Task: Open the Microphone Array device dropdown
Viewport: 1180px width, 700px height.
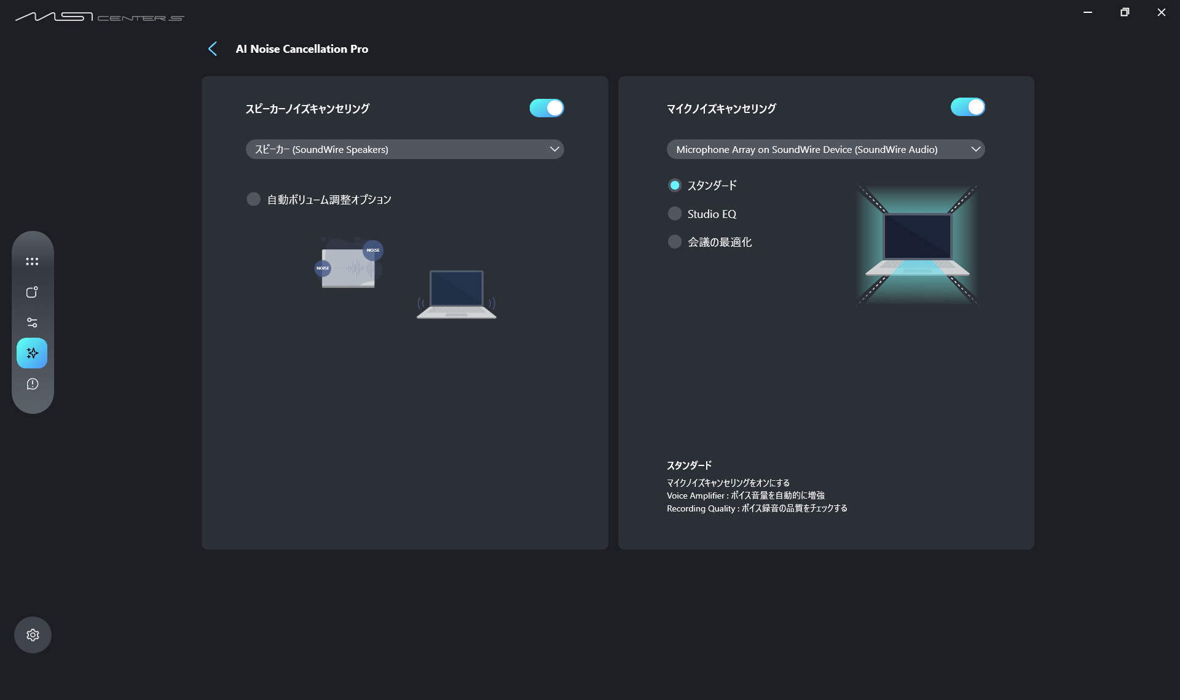Action: pyautogui.click(x=825, y=149)
